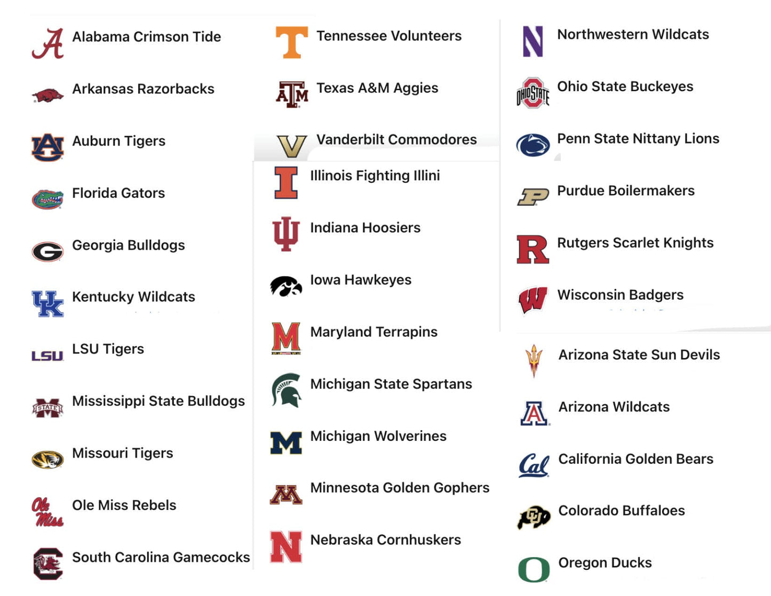Open the California Golden Bears link
This screenshot has height=596, width=771.
click(635, 459)
